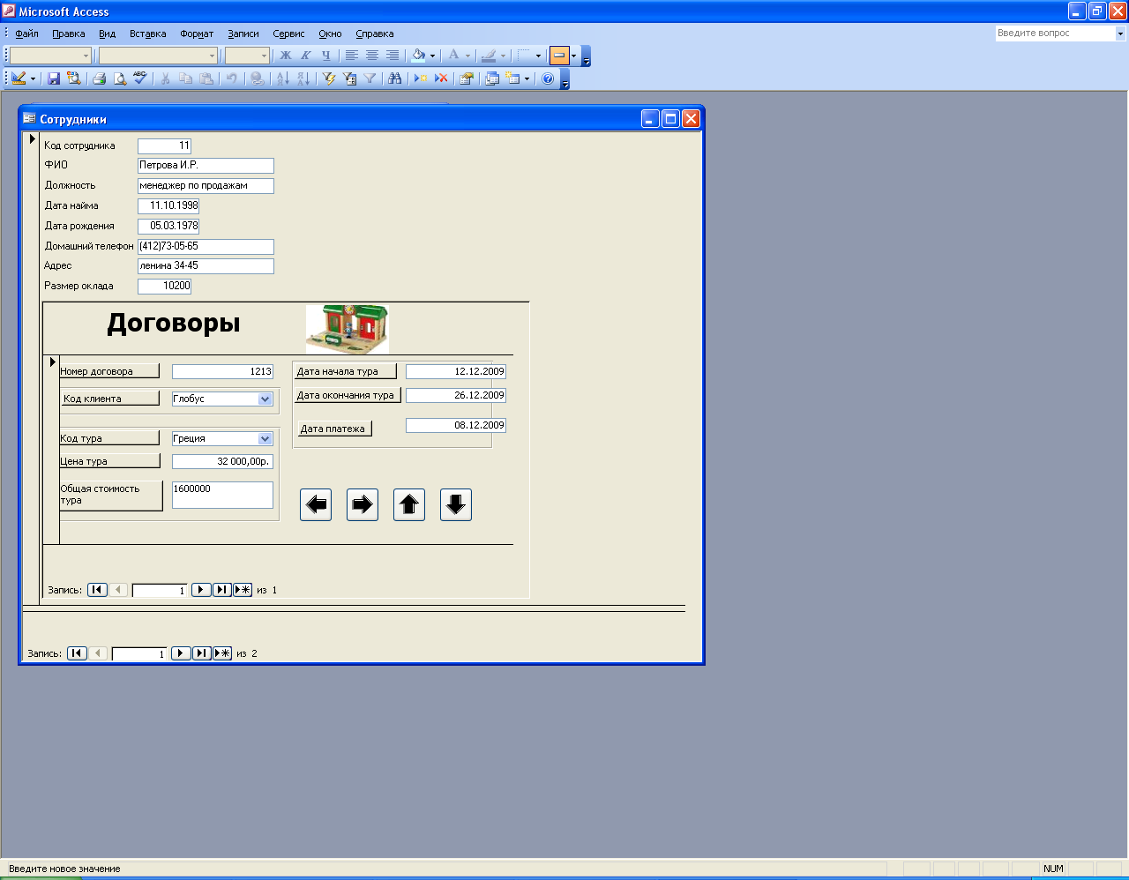Click the left arrow button in Договоры
This screenshot has height=880, width=1129.
[x=316, y=504]
